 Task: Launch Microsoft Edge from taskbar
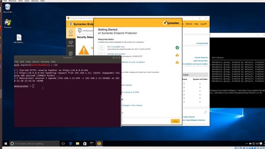coord(70,144)
